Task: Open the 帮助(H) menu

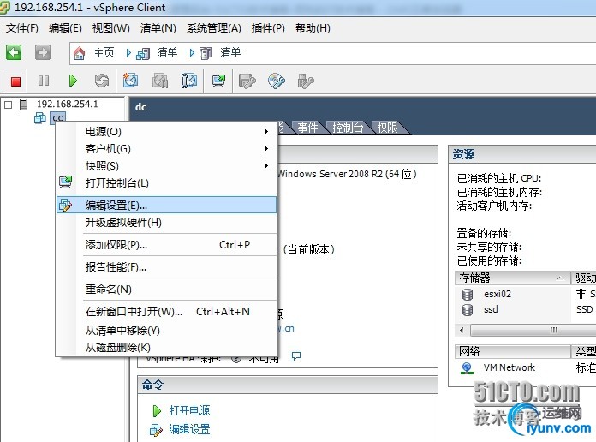Action: click(313, 28)
